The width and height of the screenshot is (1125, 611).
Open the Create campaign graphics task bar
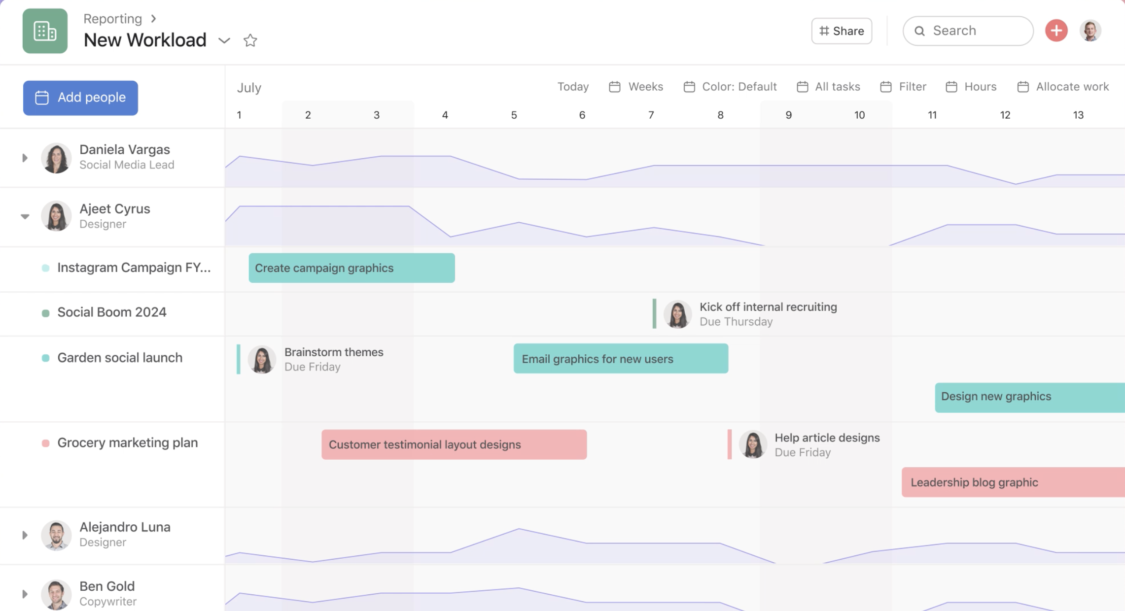(352, 268)
